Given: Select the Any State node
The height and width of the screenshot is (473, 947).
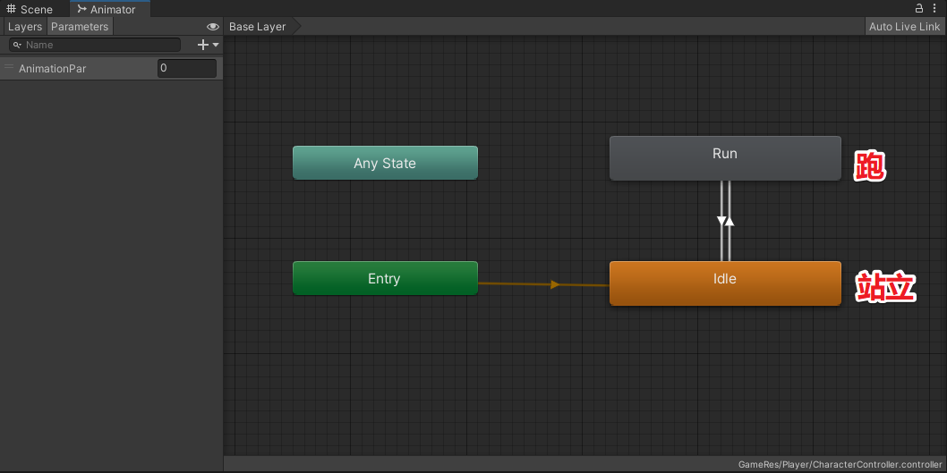Looking at the screenshot, I should tap(385, 163).
